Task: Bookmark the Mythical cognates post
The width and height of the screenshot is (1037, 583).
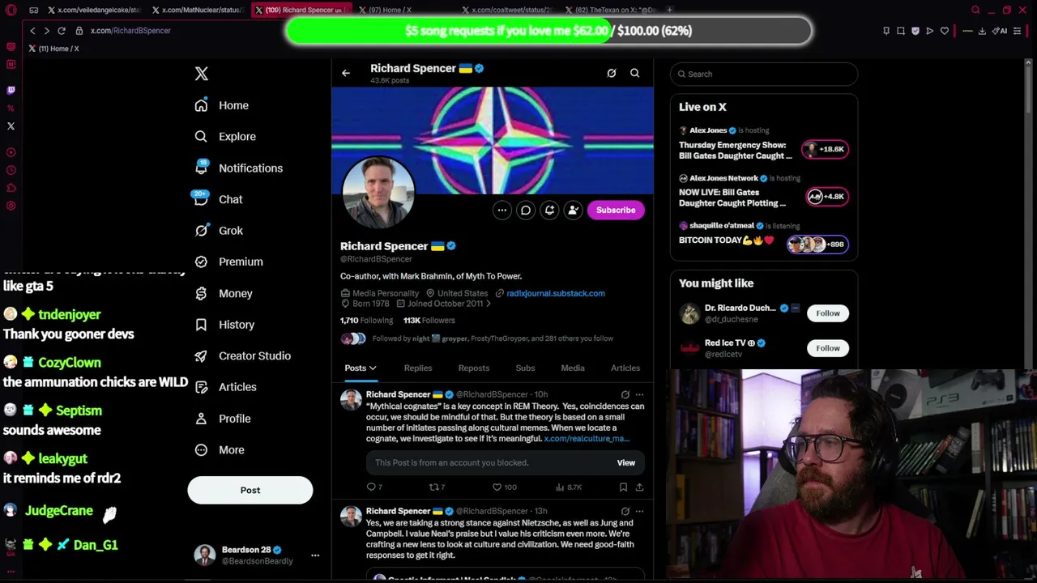Action: click(x=623, y=487)
